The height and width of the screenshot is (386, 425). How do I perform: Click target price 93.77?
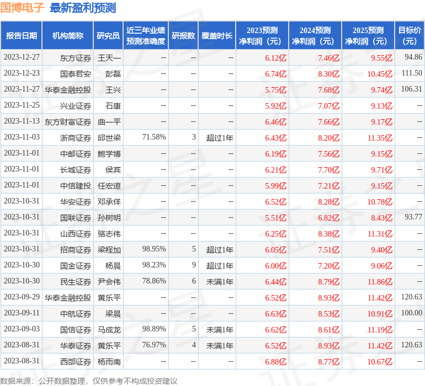(413, 217)
